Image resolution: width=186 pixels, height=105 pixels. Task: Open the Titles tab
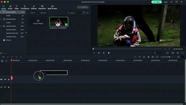point(16,7)
